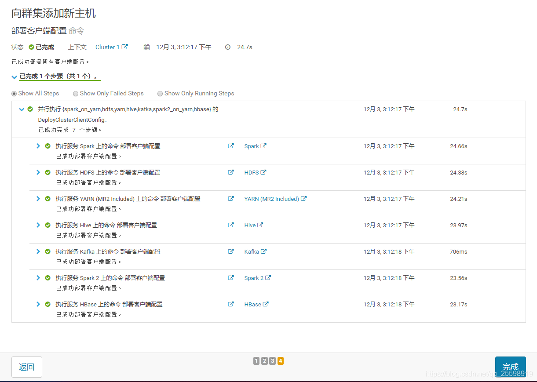Click green check icon on YARN step row

[x=47, y=199]
